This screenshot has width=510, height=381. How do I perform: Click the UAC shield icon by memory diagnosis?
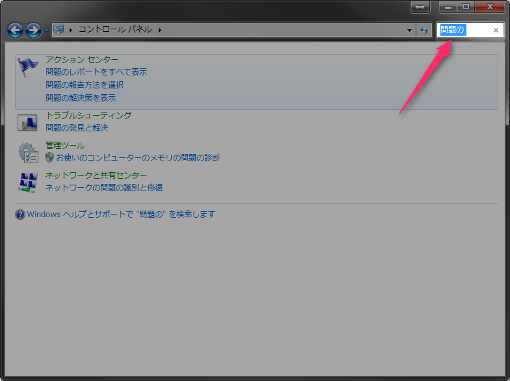point(49,157)
